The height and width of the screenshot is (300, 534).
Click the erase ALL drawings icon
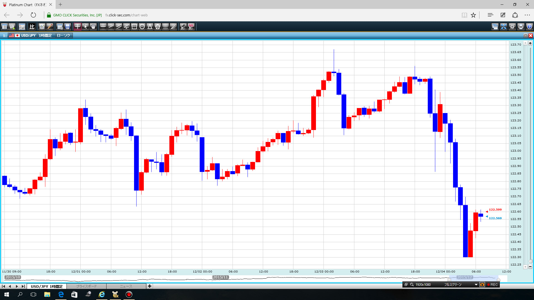[191, 27]
